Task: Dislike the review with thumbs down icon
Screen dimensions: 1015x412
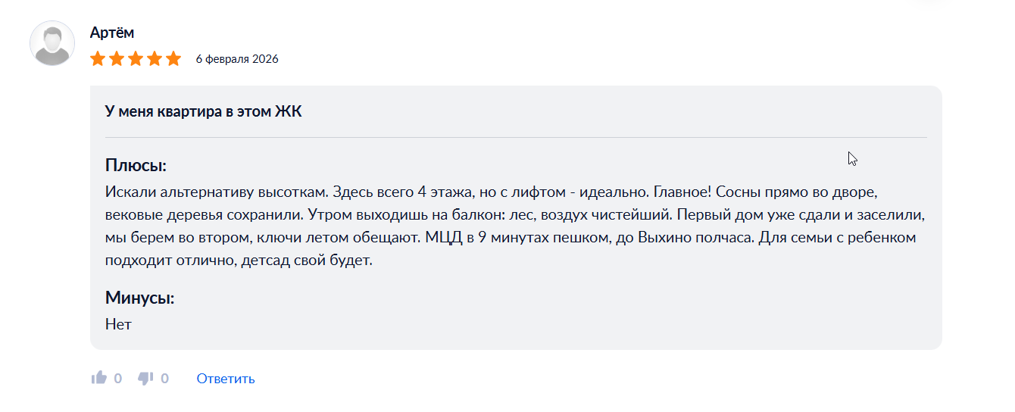Action: 145,379
